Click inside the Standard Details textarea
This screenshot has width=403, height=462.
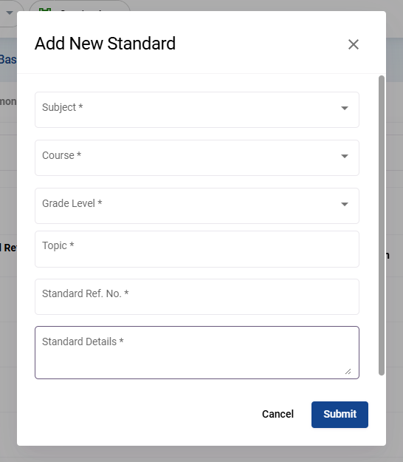click(x=197, y=353)
